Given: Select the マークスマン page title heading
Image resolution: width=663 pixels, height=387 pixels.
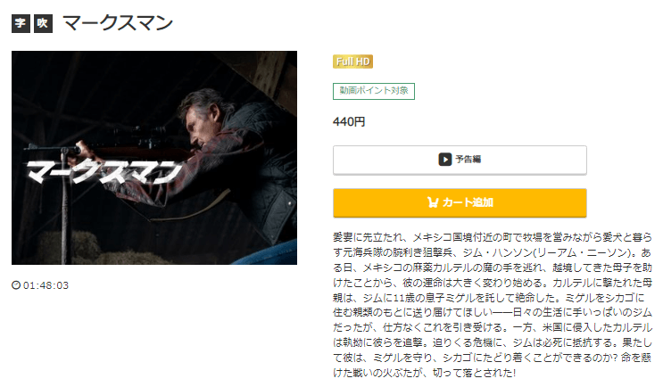Looking at the screenshot, I should click(118, 23).
